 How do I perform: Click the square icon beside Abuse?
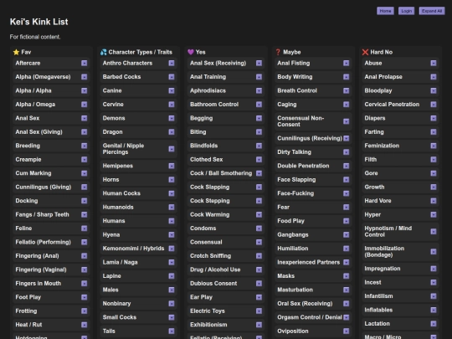point(434,63)
